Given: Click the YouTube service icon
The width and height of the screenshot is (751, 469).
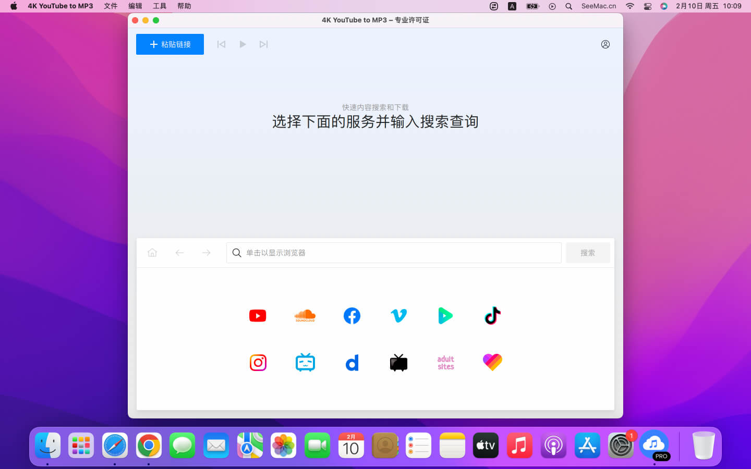Looking at the screenshot, I should [258, 316].
